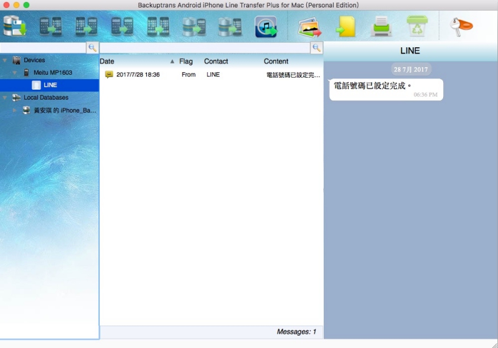This screenshot has width=498, height=348.
Task: Select the Meitu MP1603 device
Action: (x=53, y=72)
